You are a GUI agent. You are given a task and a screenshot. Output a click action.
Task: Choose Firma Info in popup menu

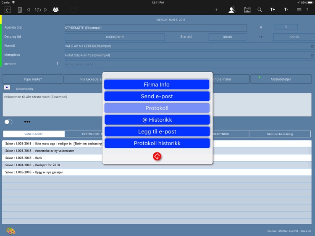[157, 84]
